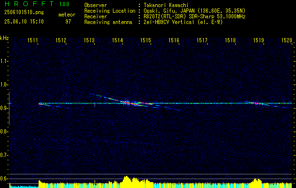Viewport: 296px width, 188px height.
Task: Select the version number 1.0.0
Action: pos(64,4)
